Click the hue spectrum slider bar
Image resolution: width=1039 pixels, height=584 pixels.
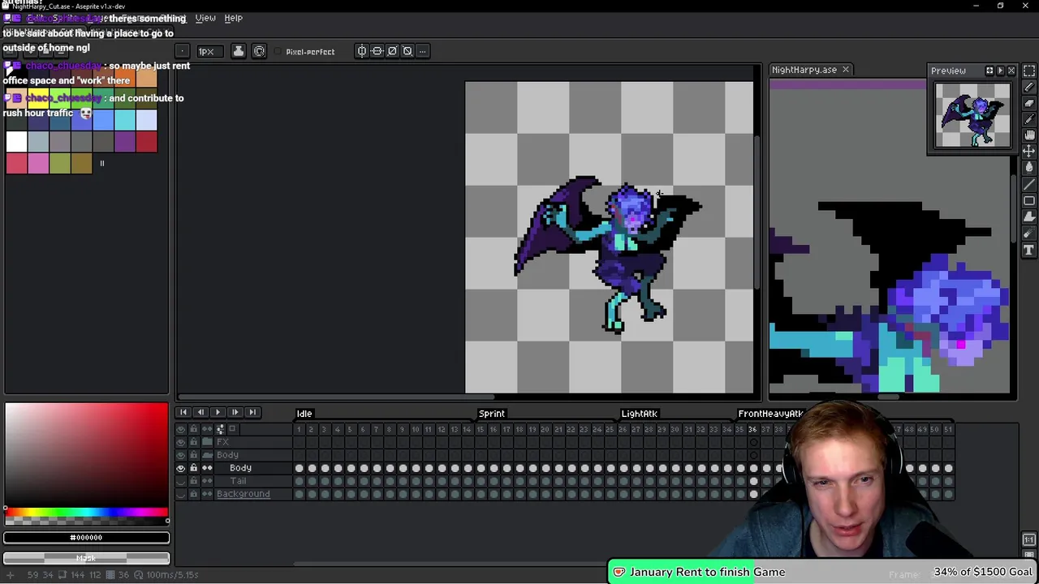[86, 513]
